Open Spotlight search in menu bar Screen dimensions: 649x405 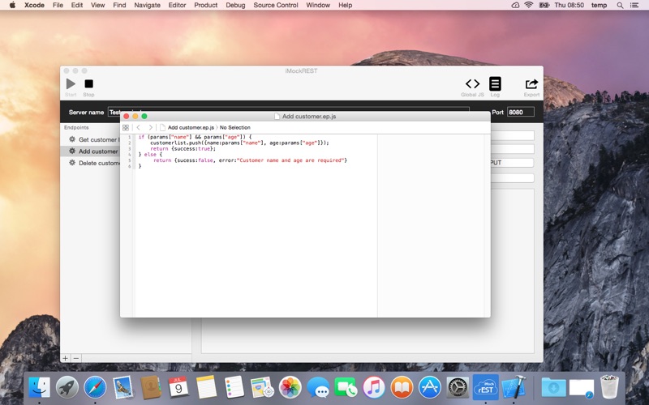click(620, 5)
